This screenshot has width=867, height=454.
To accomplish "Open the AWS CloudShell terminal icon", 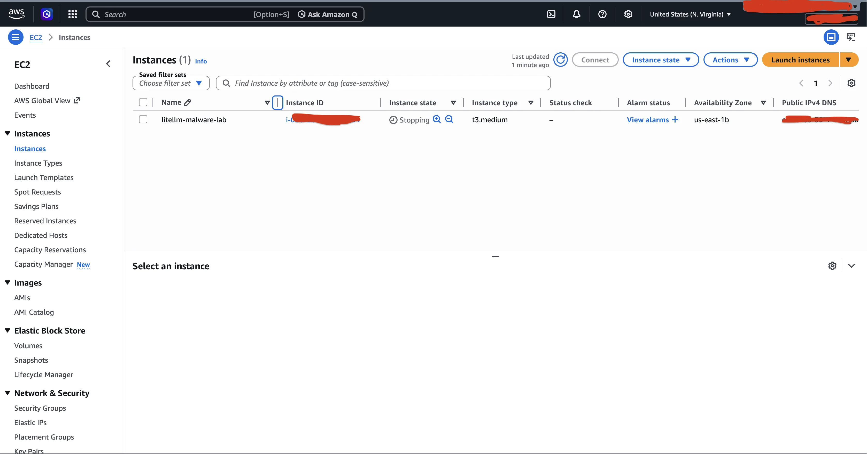I will pos(551,14).
